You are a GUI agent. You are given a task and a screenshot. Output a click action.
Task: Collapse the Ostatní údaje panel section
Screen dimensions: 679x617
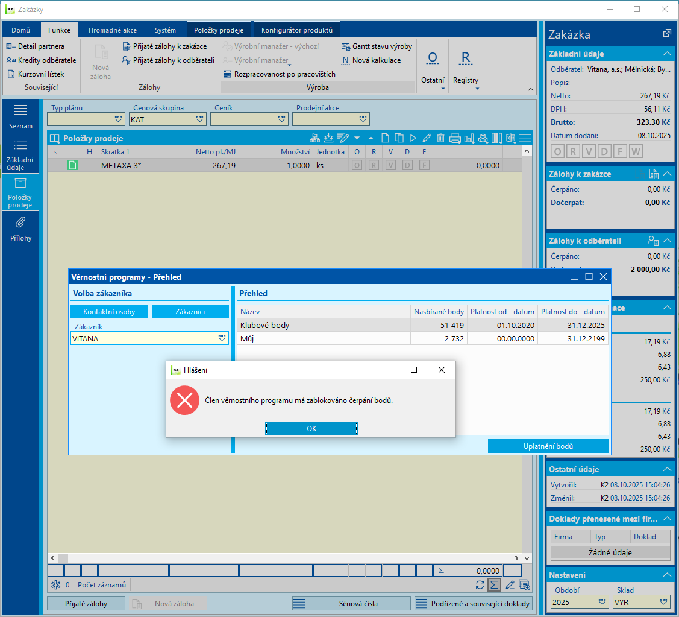668,469
